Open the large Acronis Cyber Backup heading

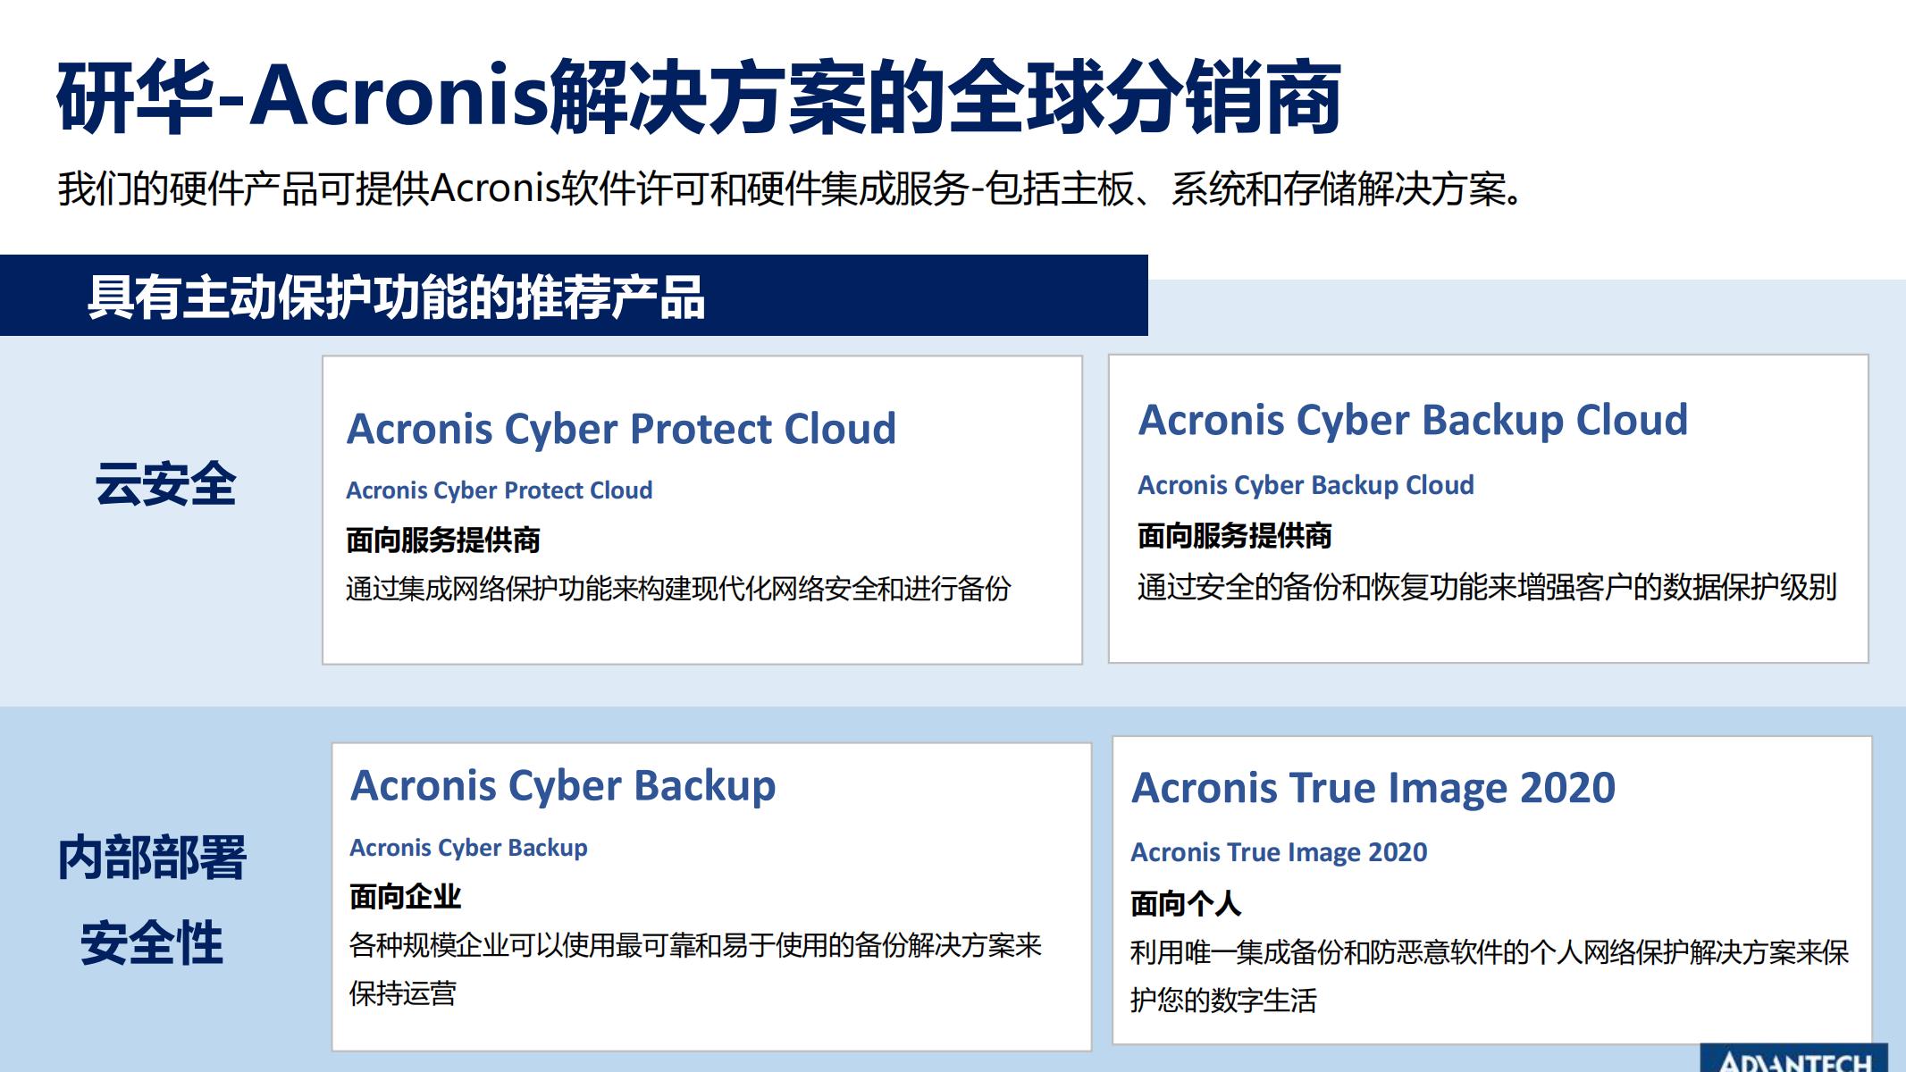click(563, 787)
